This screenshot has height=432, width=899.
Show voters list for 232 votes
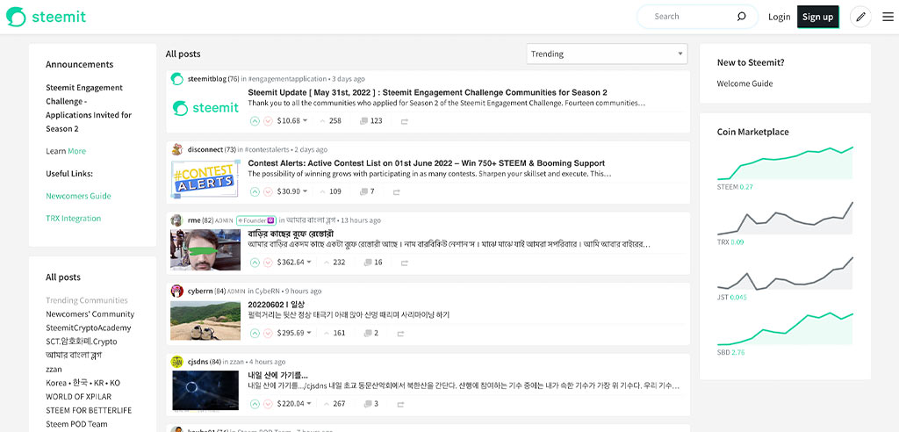click(334, 263)
